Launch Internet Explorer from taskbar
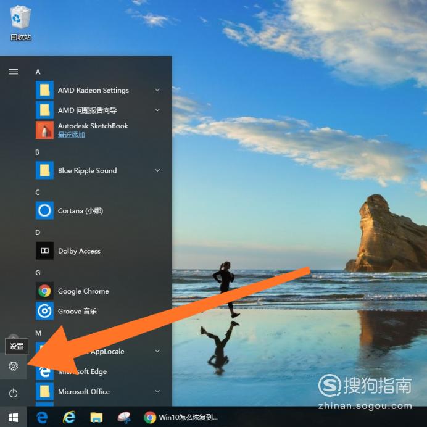Viewport: 427px width, 427px height. tap(69, 417)
